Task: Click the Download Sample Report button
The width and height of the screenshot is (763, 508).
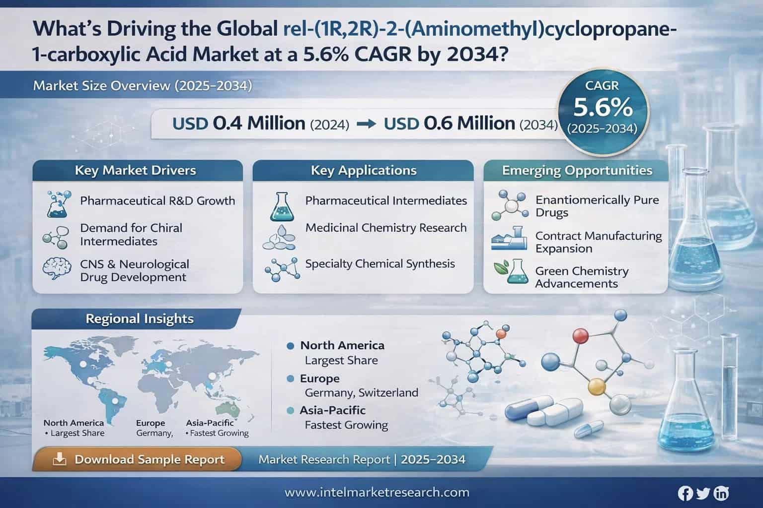Action: pos(137,460)
